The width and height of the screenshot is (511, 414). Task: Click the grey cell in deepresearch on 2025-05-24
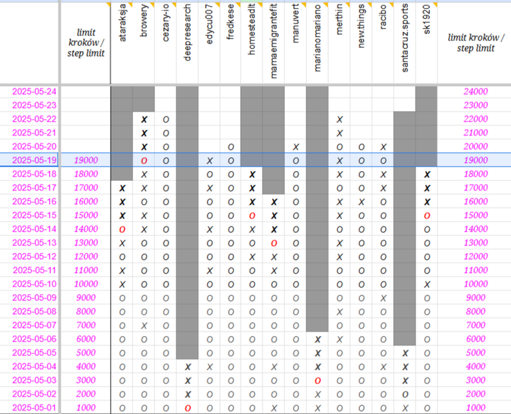click(x=188, y=92)
